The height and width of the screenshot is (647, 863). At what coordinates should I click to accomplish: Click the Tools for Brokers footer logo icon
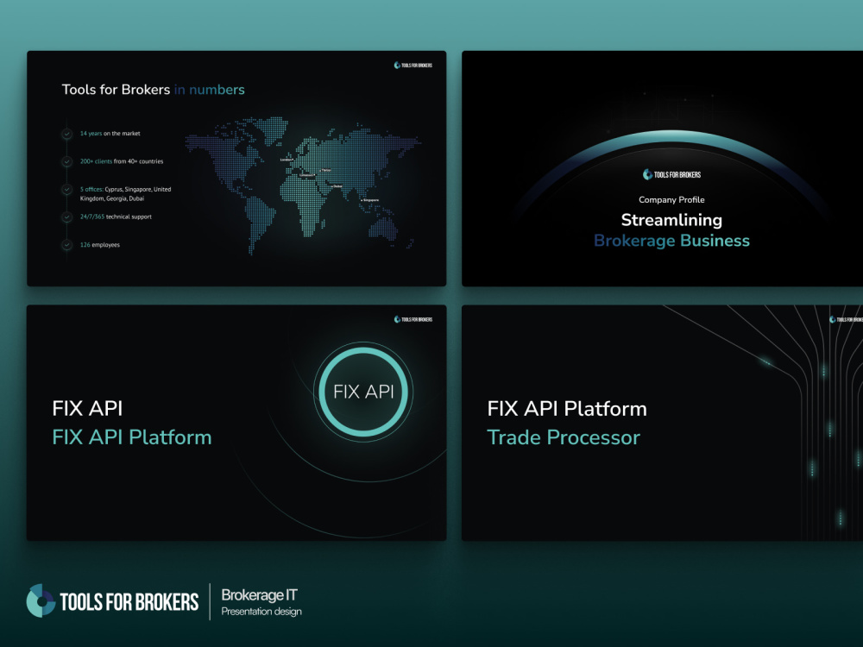[x=41, y=600]
